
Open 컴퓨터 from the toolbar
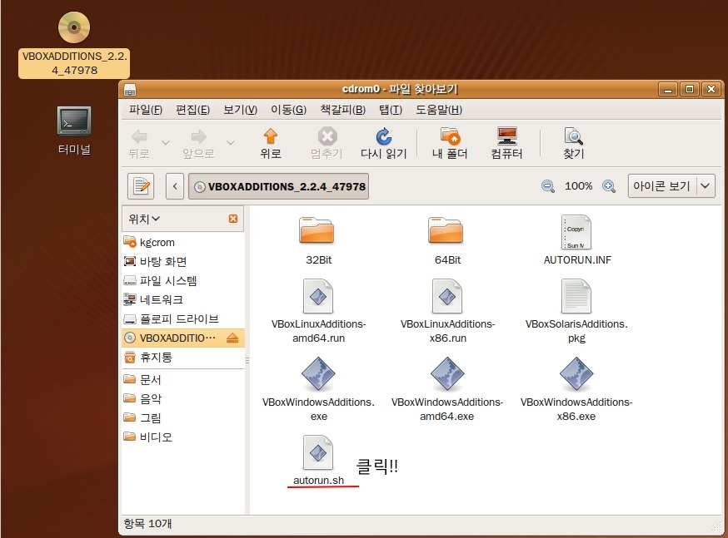point(506,144)
